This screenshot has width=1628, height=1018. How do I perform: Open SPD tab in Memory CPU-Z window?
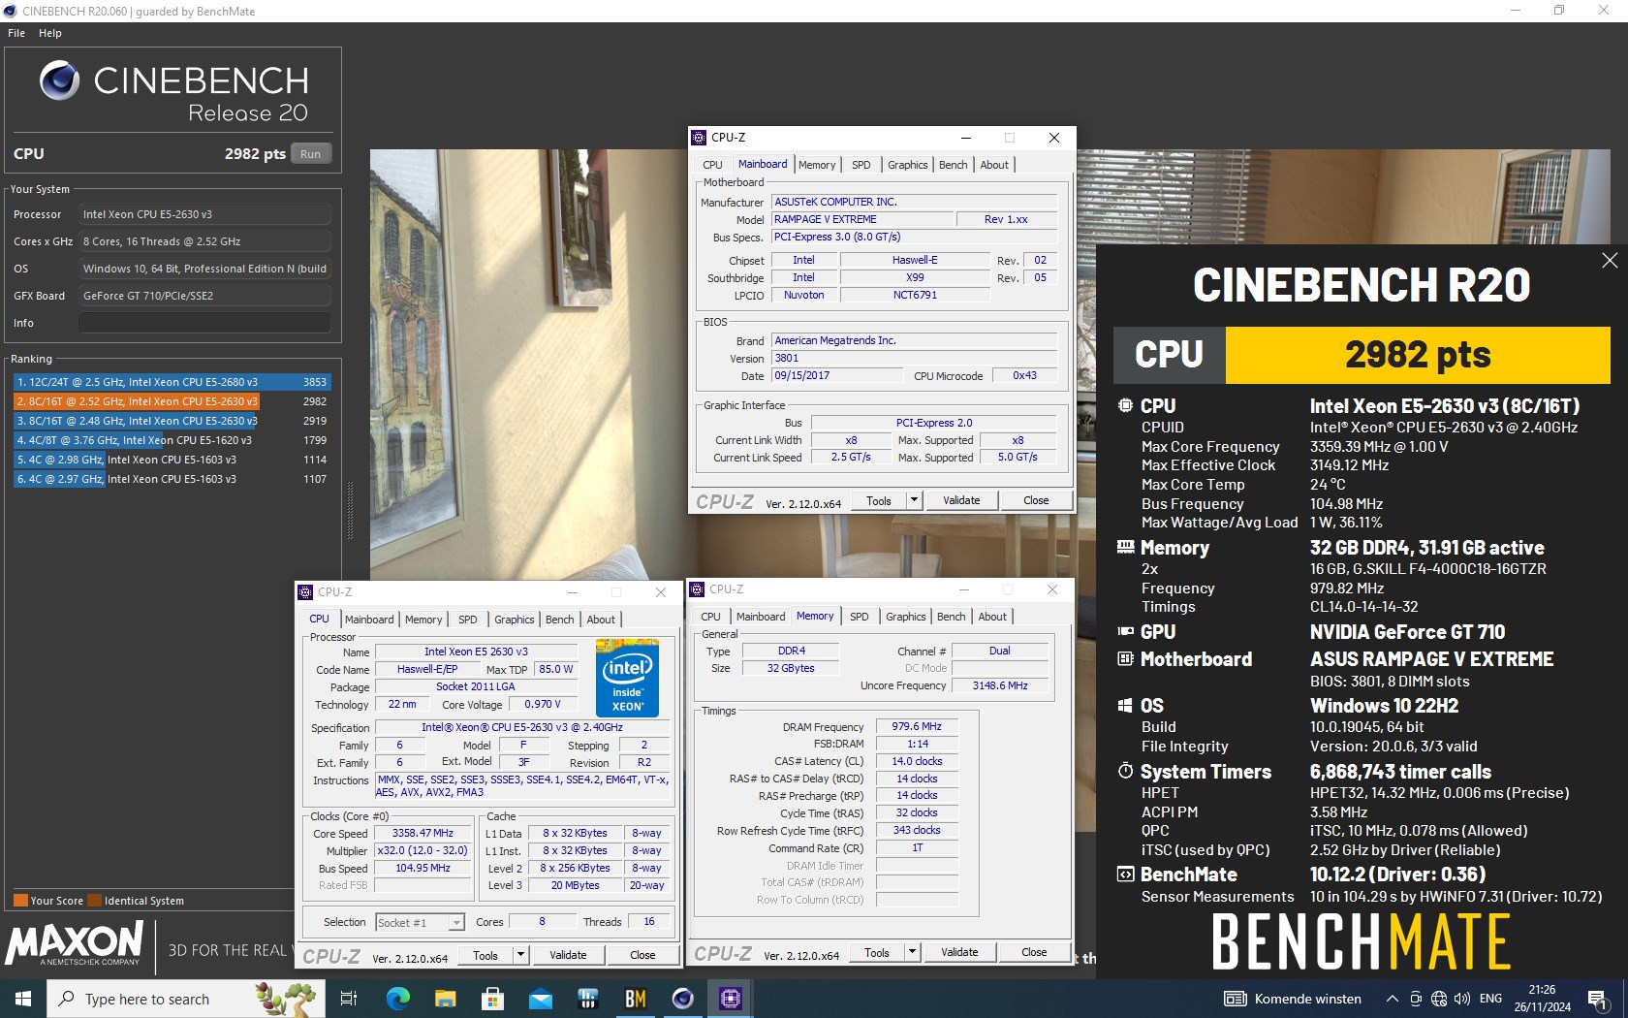pos(860,617)
